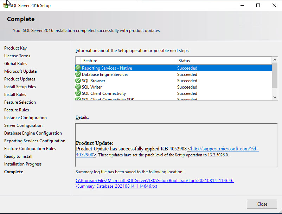The image size is (282, 214).
Task: Click the green checkmark for Database Engine Services
Action: 78,74
